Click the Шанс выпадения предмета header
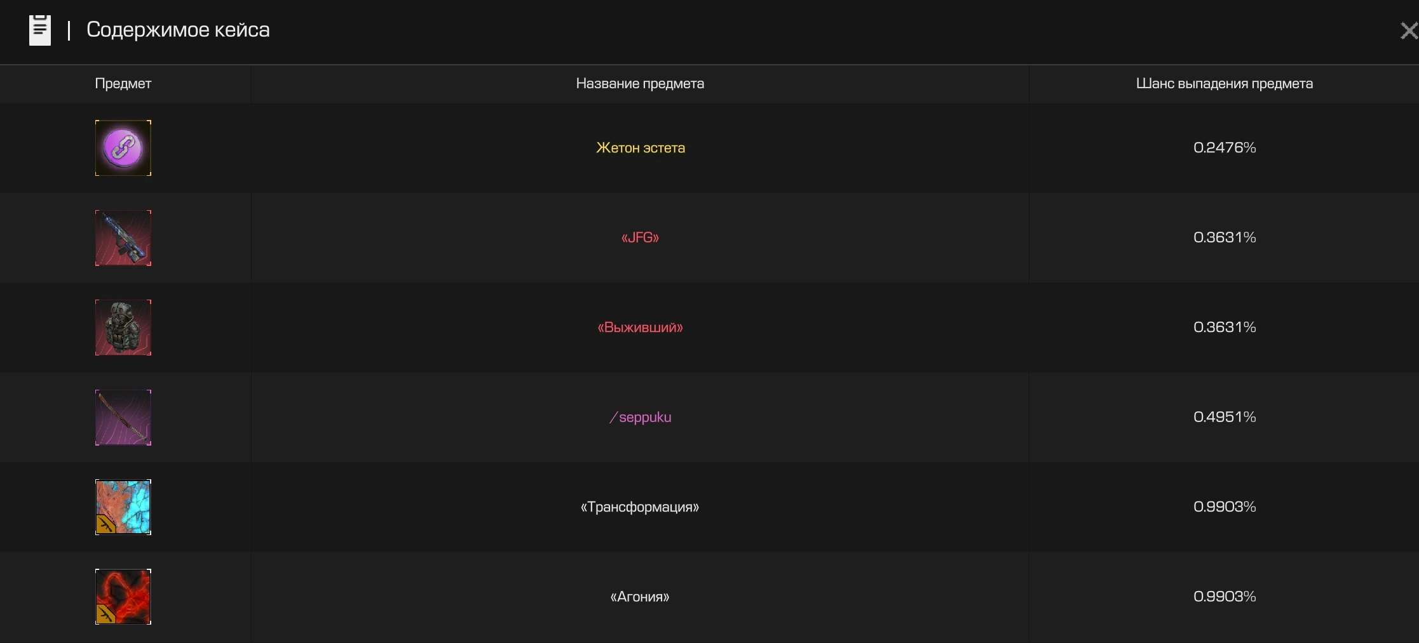The height and width of the screenshot is (643, 1419). tap(1225, 84)
